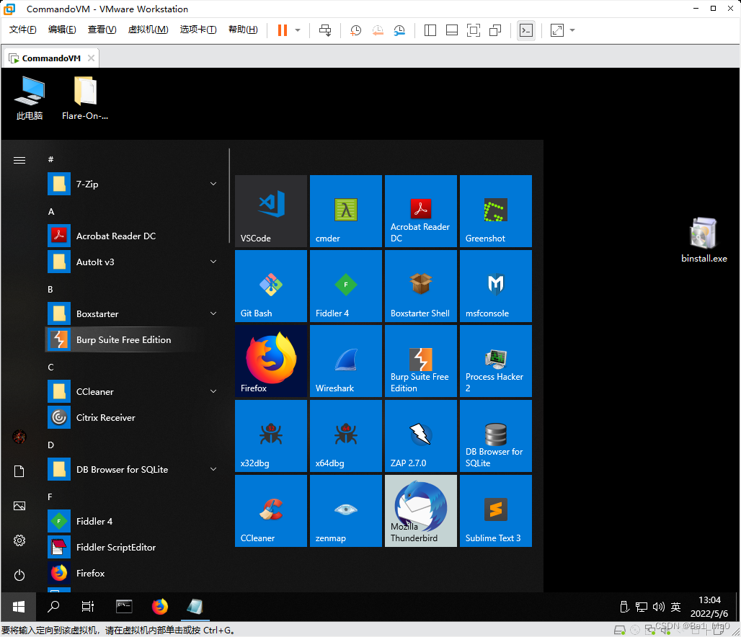
Task: Launch Fiddler 4 tile
Action: pos(346,286)
